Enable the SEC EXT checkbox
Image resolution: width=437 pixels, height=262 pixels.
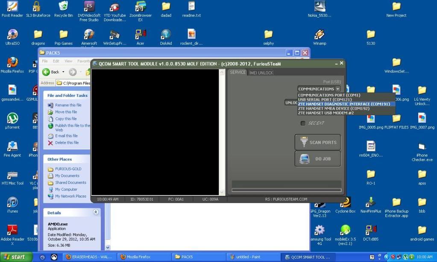pyautogui.click(x=303, y=123)
